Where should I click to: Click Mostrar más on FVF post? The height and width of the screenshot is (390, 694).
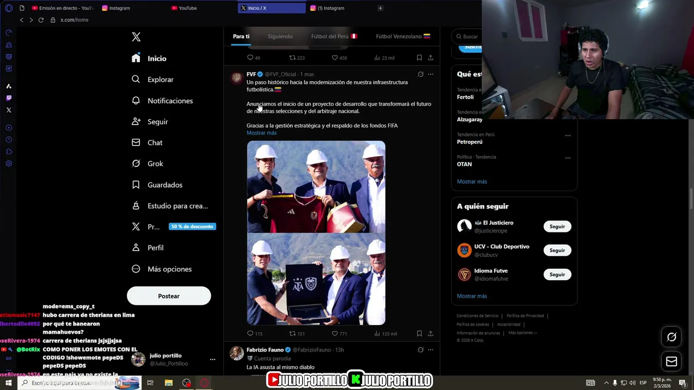[261, 133]
